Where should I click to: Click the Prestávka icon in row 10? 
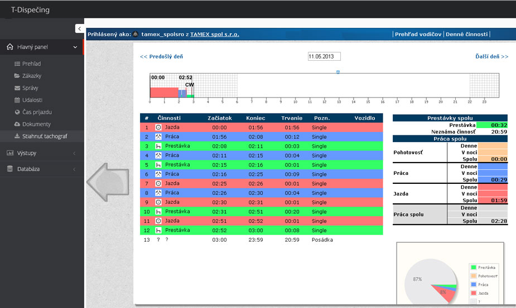[158, 211]
